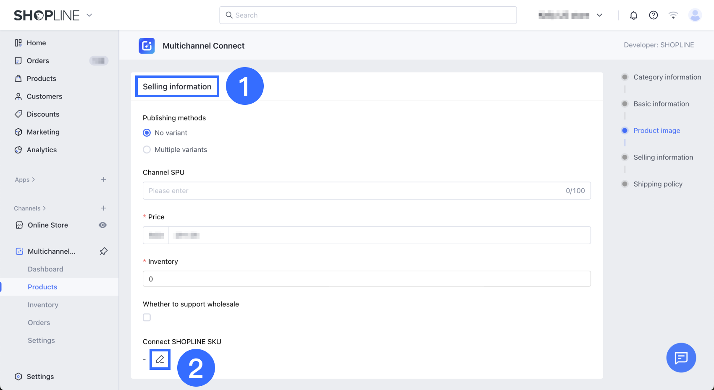714x390 pixels.
Task: Open the live chat bubble button
Action: tap(681, 358)
